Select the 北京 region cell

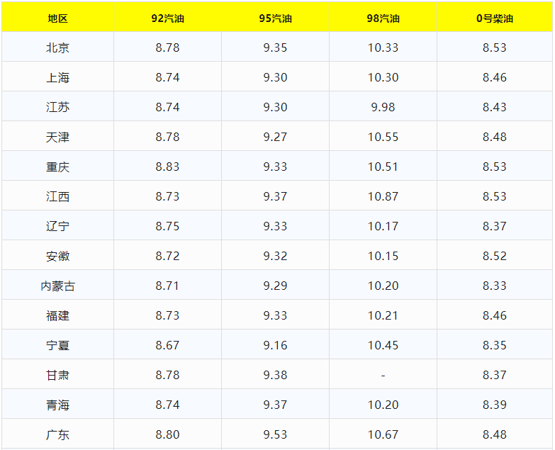point(57,47)
